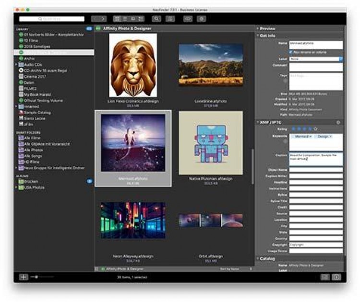Click the Caption text area
The width and height of the screenshot is (360, 302).
[316, 159]
